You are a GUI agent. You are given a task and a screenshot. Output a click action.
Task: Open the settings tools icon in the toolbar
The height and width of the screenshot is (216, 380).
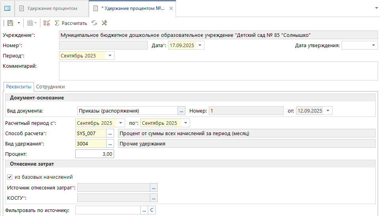coord(104,23)
